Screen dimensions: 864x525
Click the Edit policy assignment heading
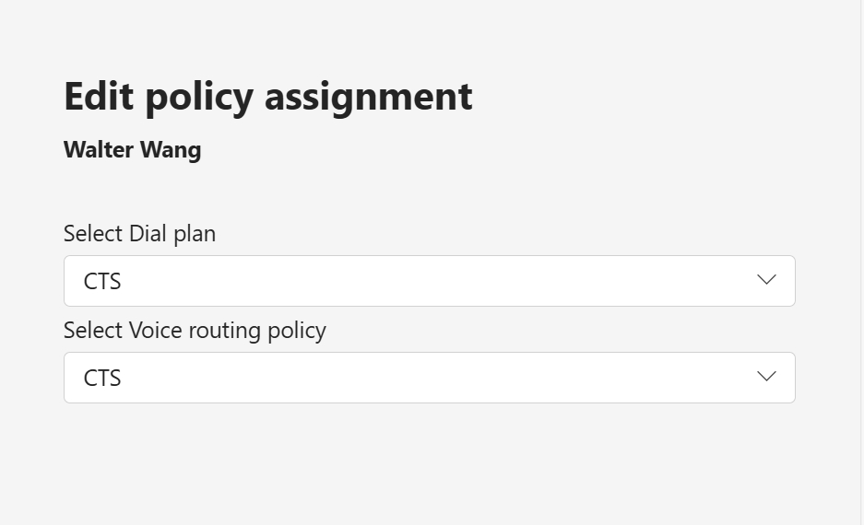[x=267, y=98]
